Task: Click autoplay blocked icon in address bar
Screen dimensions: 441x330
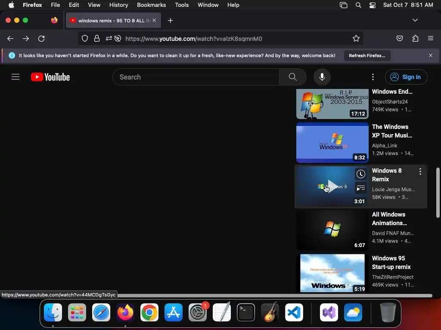Action: coord(118,38)
